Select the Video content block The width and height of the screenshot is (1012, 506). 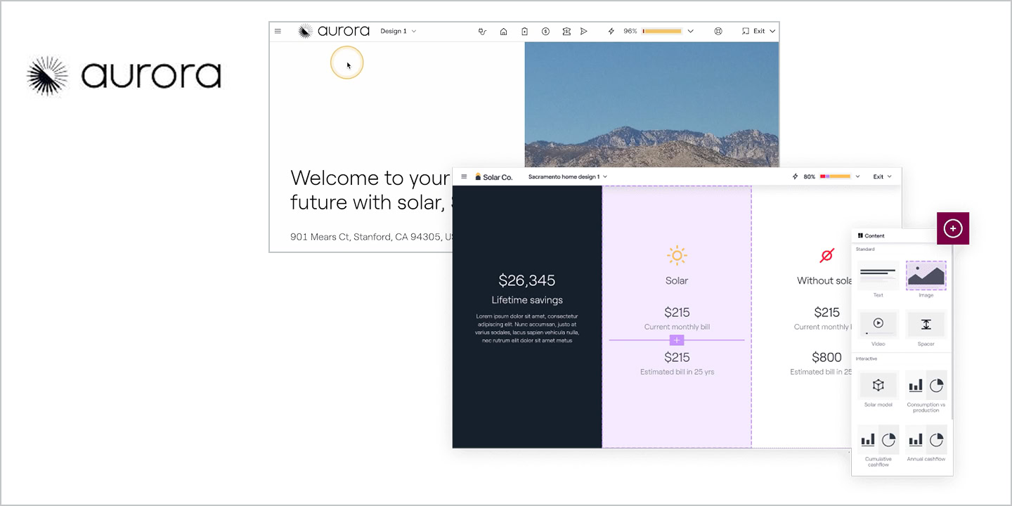[x=878, y=324]
